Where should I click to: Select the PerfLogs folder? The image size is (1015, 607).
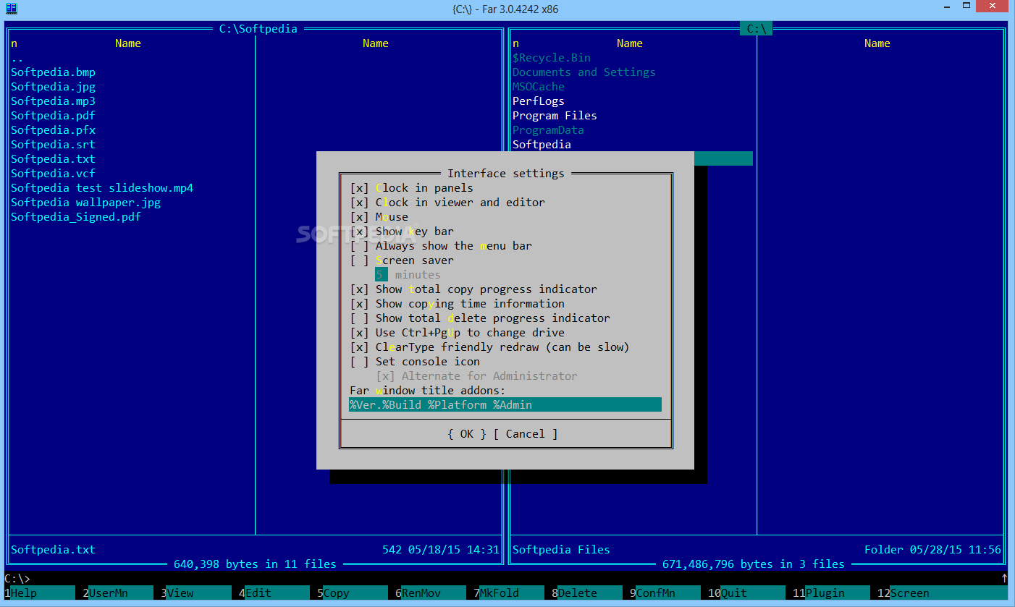point(539,101)
